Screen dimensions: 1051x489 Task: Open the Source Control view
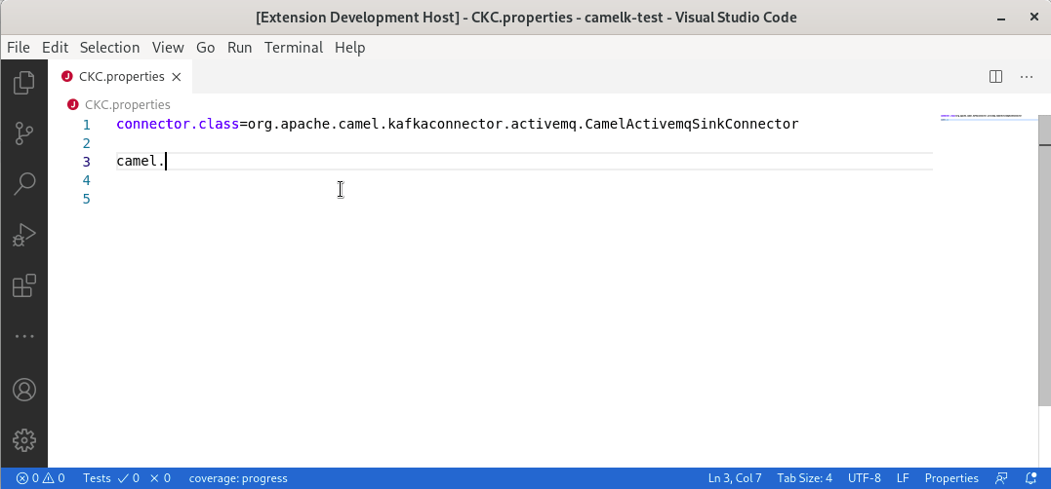[x=24, y=133]
